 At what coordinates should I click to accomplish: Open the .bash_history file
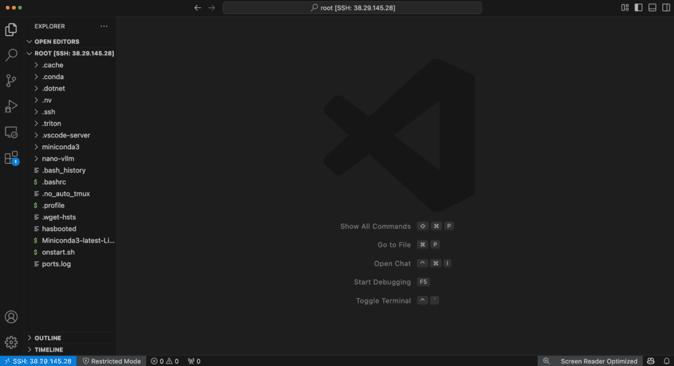(x=70, y=170)
